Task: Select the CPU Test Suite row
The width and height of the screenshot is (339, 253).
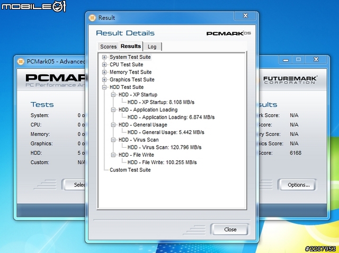Action: click(126, 65)
